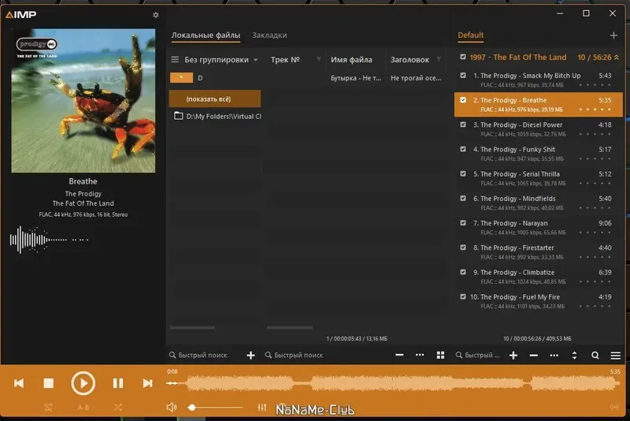This screenshot has width=630, height=421.
Task: Click the mini waveform visualization
Action: [49, 240]
